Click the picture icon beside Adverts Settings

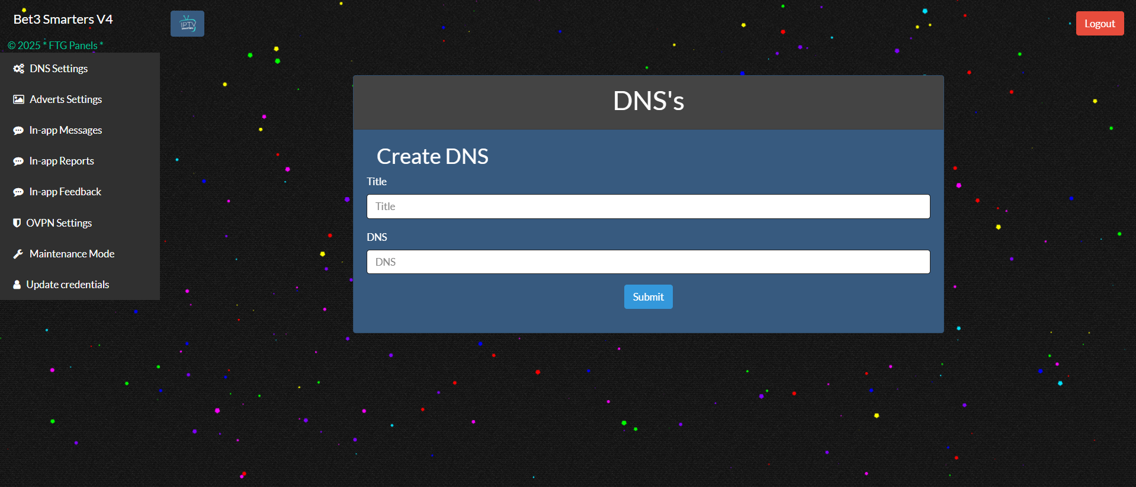point(18,99)
